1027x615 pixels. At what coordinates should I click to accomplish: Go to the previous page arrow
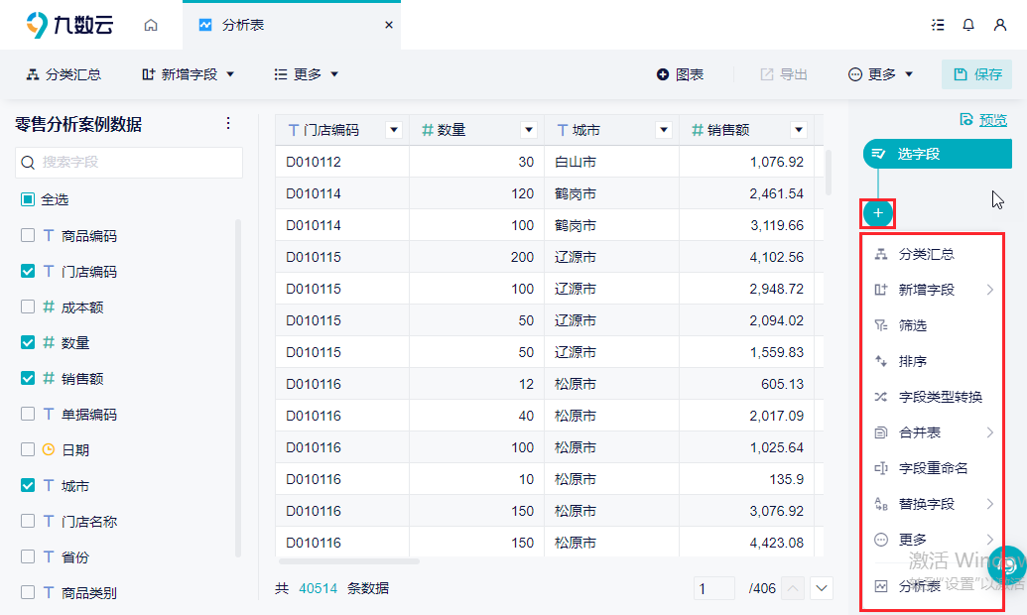(x=793, y=588)
